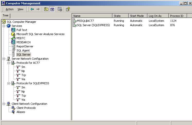
Task: Click Process ID value 1124
Action: 173,21
